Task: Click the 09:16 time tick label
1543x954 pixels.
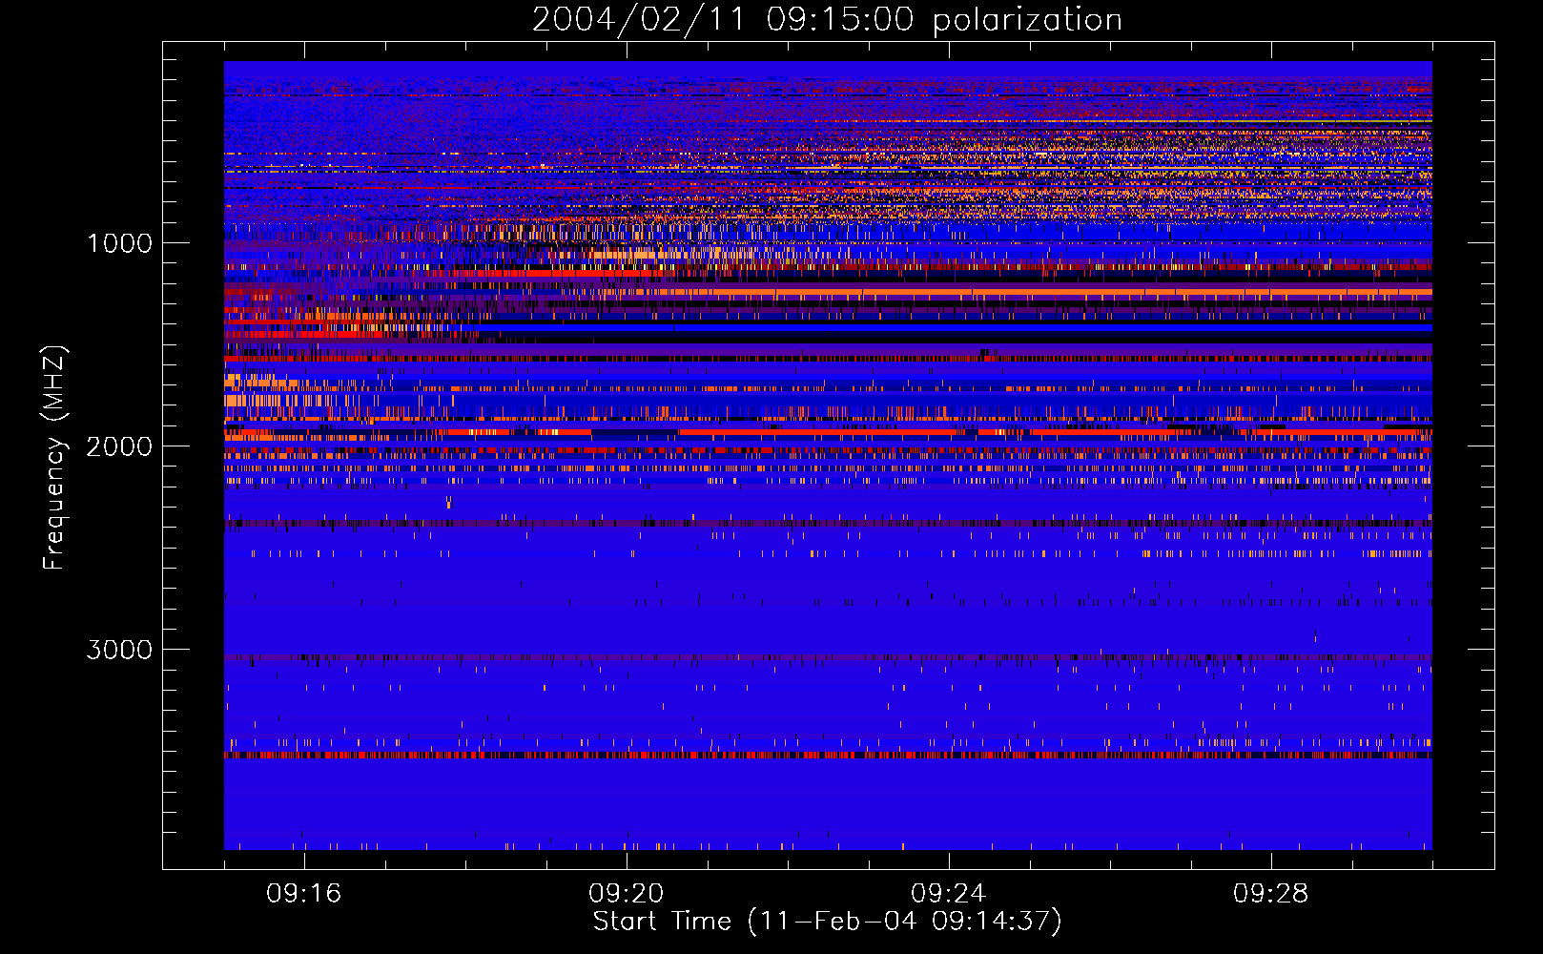Action: [304, 894]
